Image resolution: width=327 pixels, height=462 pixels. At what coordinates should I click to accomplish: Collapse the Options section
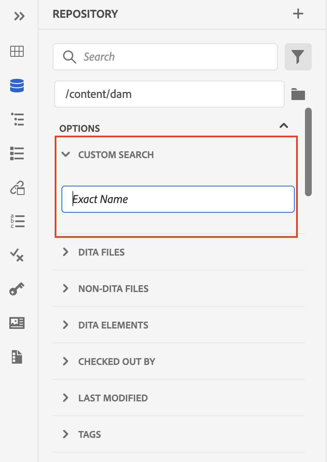tap(284, 126)
